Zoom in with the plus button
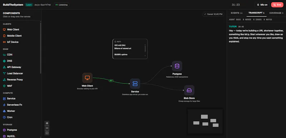The image size is (286, 138). [47, 123]
